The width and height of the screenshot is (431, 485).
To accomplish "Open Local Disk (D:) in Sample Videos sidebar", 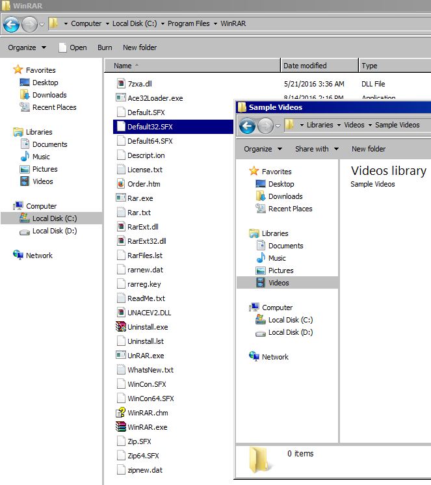I will coord(285,332).
